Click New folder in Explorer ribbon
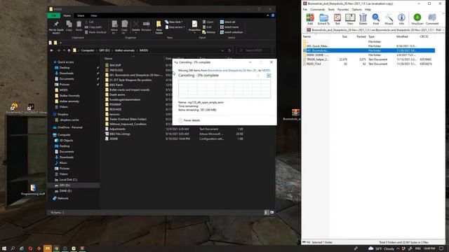Viewport: 449px width, 252px height. 159,27
